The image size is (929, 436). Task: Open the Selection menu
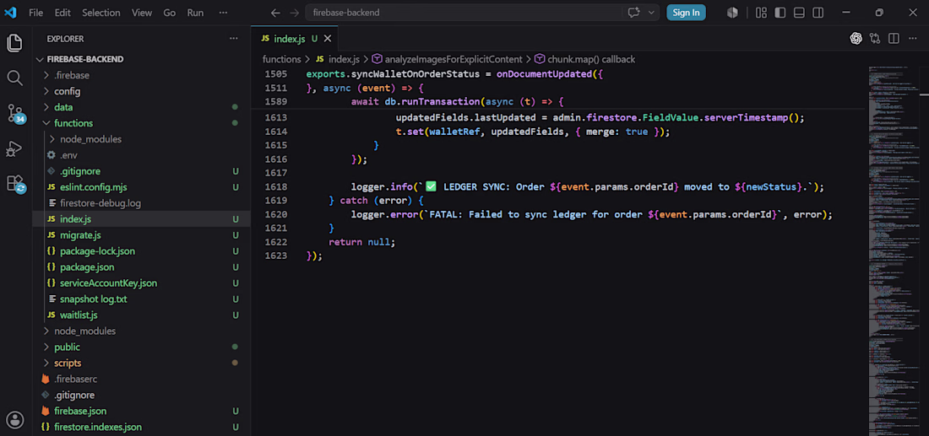[x=101, y=13]
